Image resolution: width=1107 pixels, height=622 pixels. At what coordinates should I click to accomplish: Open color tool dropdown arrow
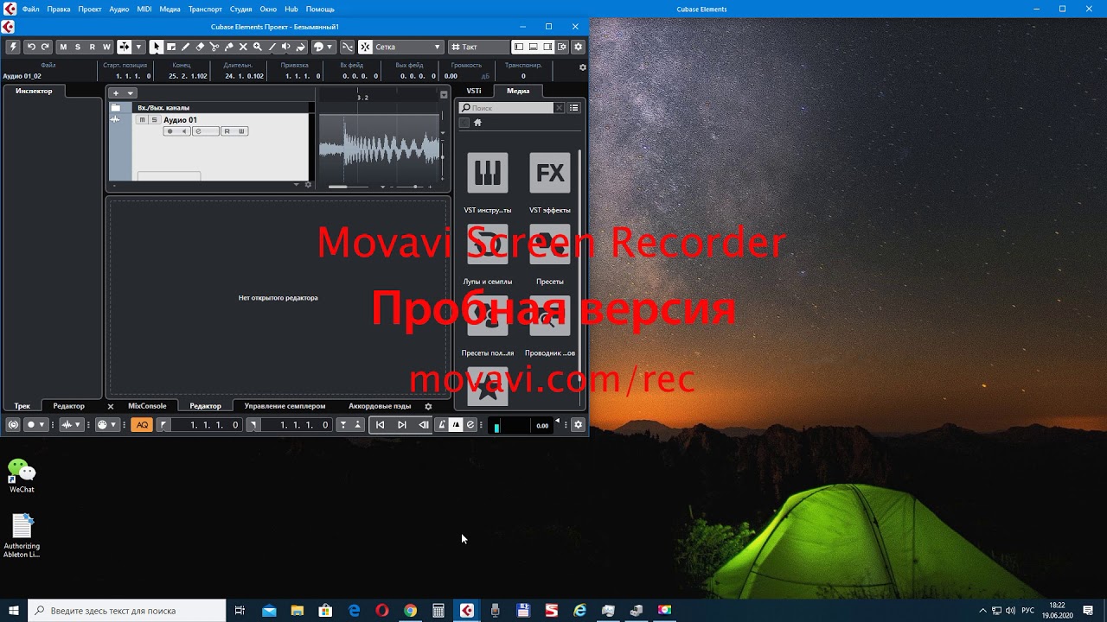(330, 47)
